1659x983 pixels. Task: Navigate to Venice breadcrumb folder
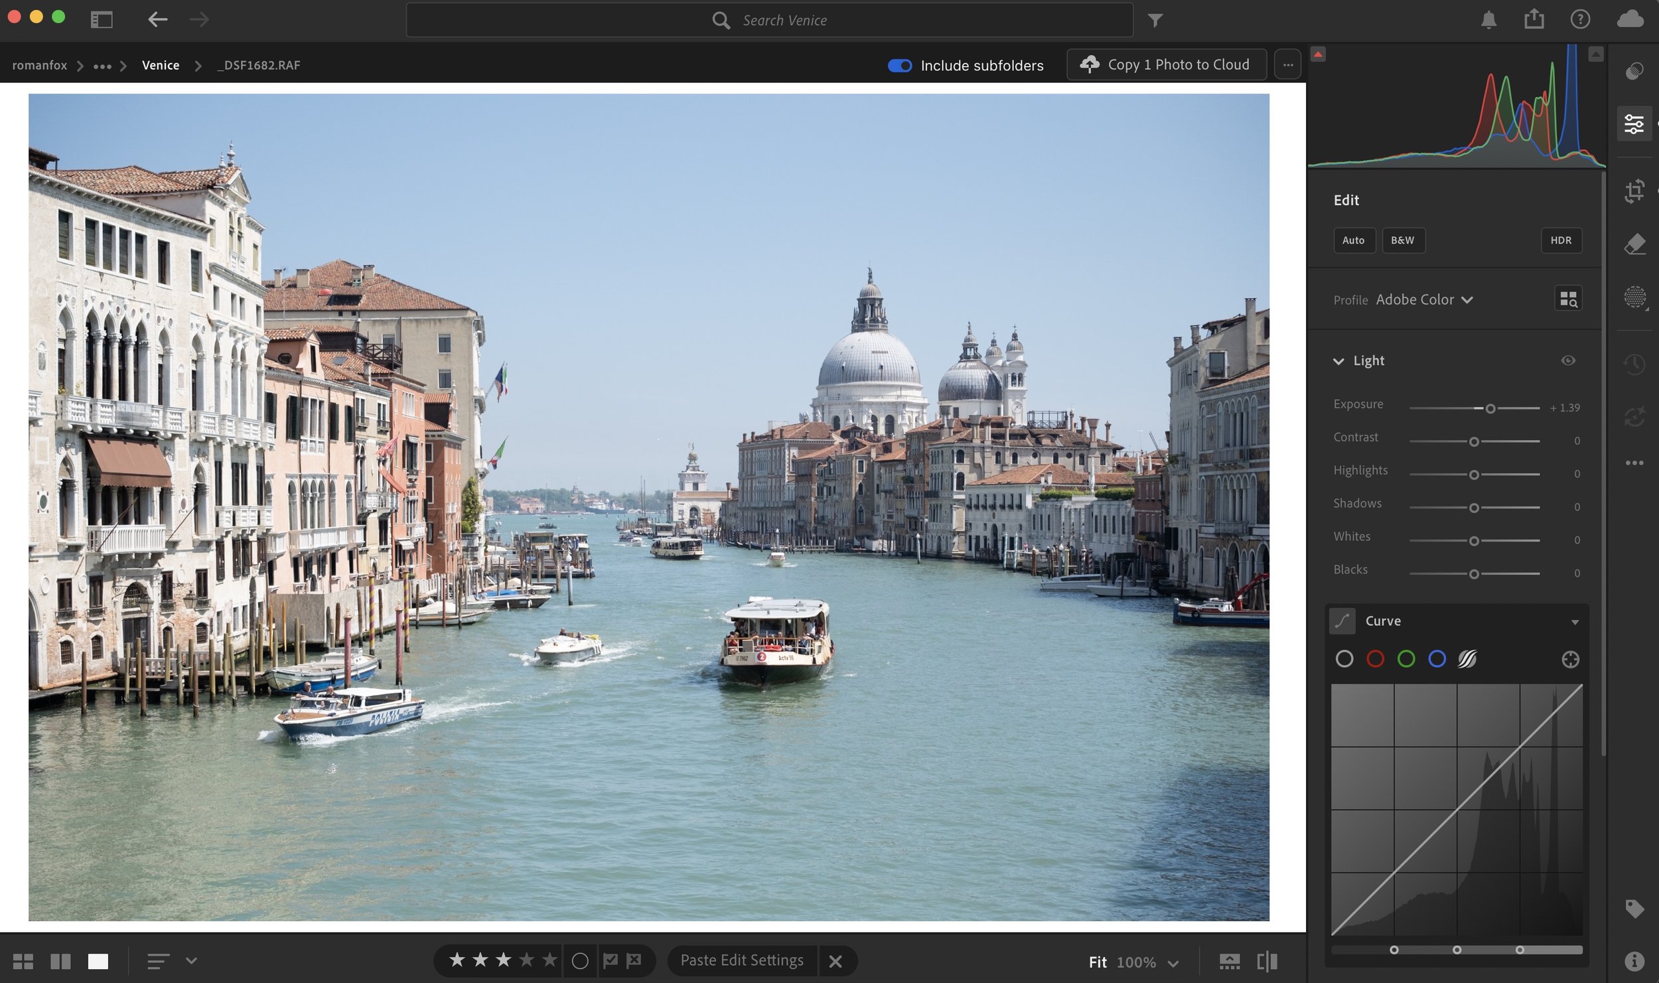click(161, 65)
